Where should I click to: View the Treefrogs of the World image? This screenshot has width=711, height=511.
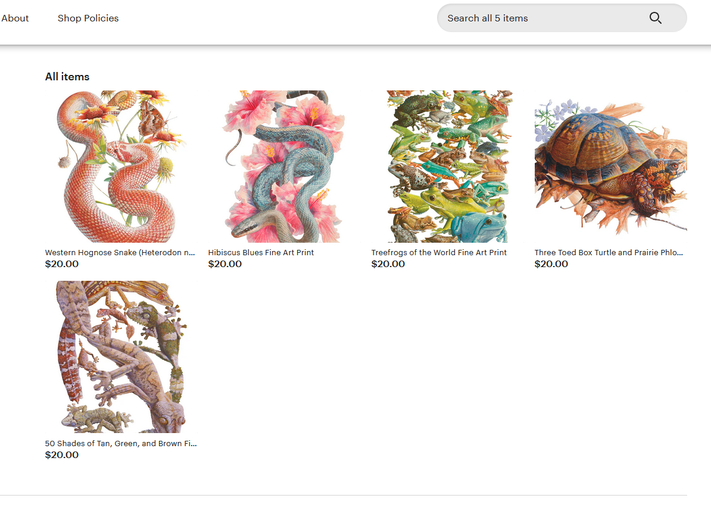447,167
